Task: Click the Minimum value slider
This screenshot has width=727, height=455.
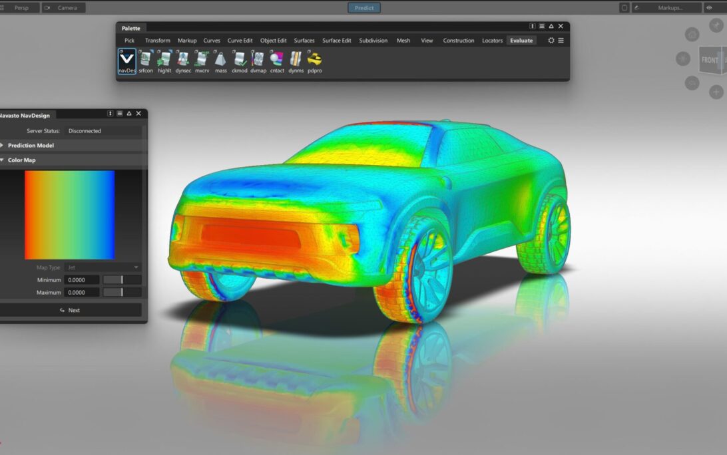Action: 122,280
